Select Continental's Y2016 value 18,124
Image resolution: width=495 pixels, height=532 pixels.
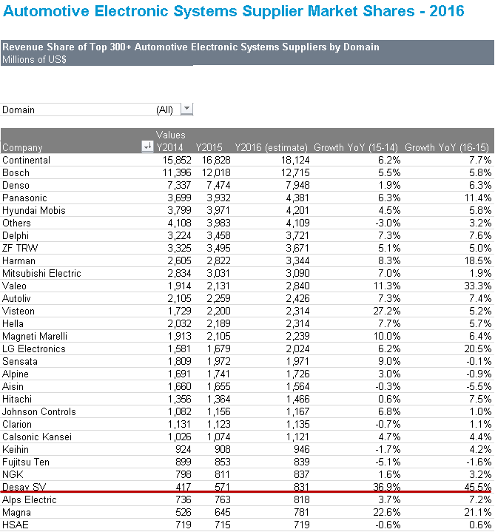coord(295,160)
